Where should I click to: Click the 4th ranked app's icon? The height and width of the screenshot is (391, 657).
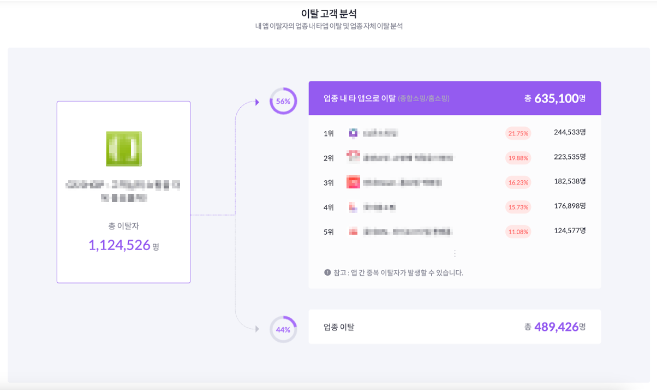tap(354, 207)
